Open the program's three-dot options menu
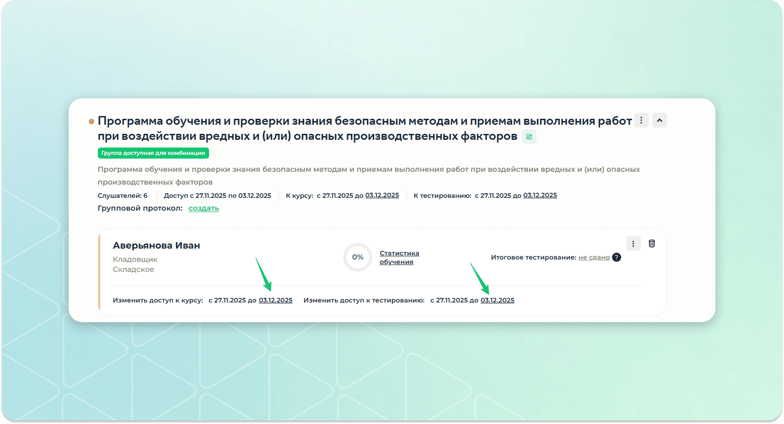The image size is (784, 424). pos(641,120)
